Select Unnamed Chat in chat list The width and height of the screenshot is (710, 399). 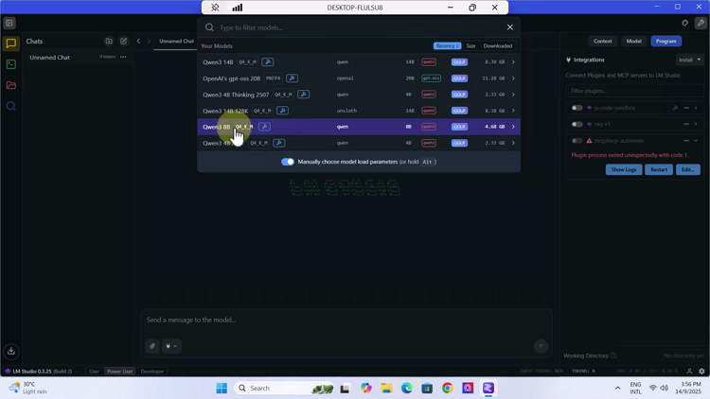[x=79, y=58]
